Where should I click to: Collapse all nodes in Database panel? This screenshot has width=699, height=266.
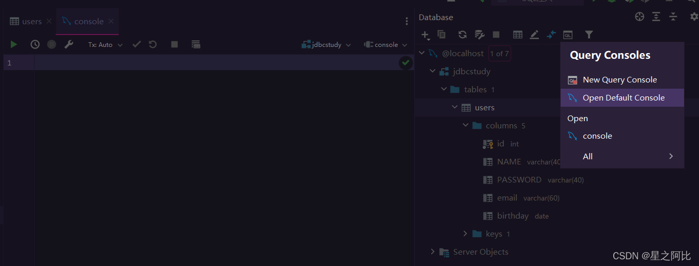673,16
